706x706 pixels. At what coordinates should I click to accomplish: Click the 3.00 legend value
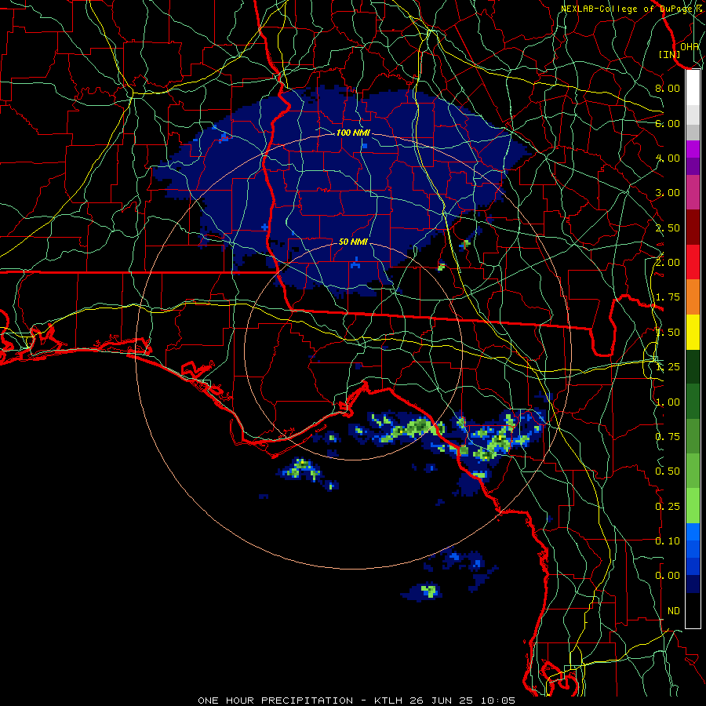coord(668,193)
